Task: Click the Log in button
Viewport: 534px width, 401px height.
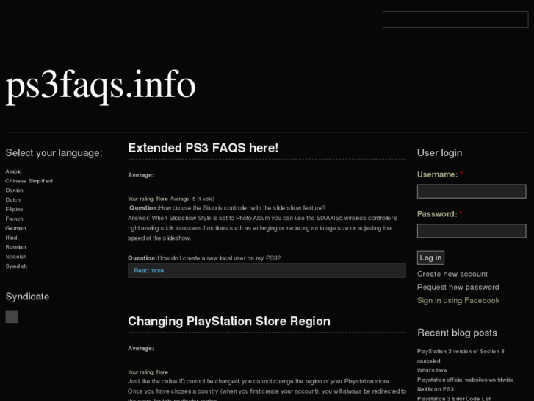Action: coord(431,258)
